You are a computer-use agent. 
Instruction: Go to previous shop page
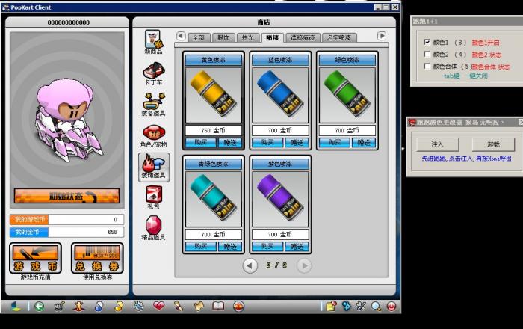250,265
